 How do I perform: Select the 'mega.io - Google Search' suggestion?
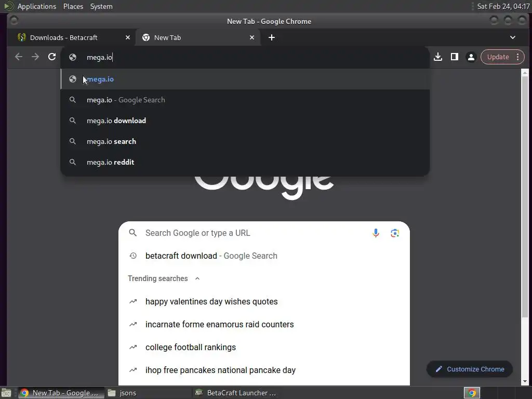245,100
